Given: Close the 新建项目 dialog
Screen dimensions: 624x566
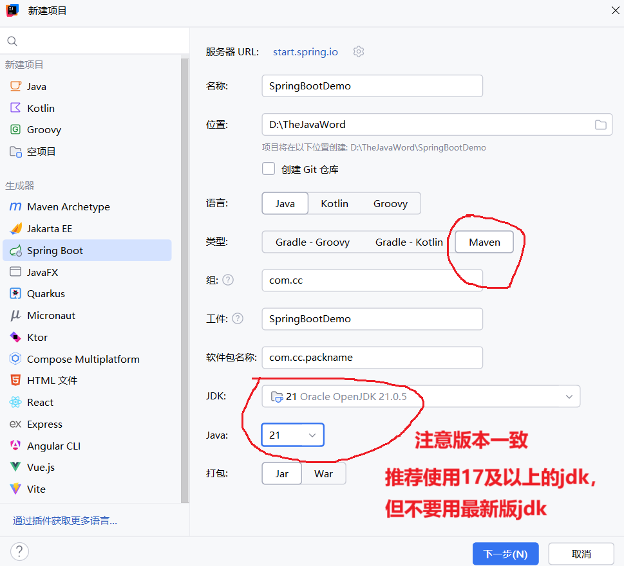Looking at the screenshot, I should point(615,10).
